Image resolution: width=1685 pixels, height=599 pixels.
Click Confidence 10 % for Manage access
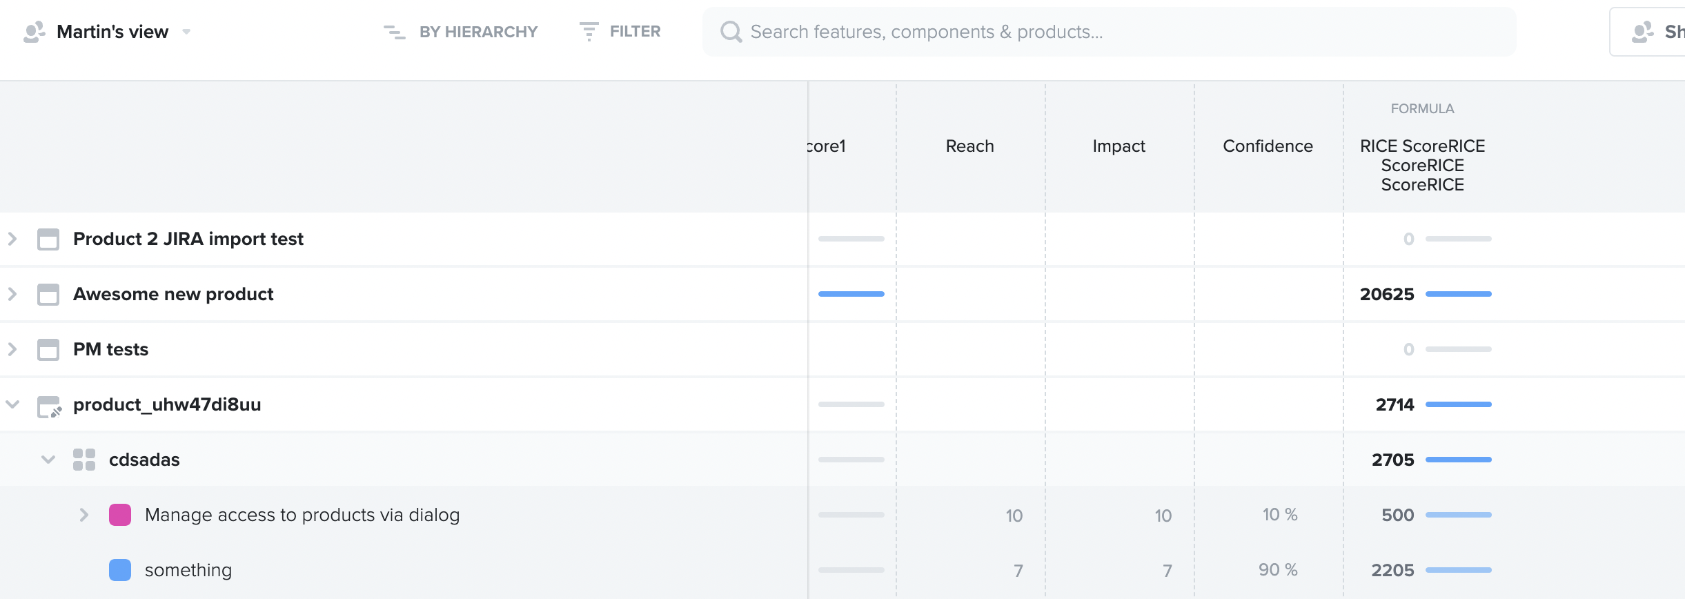point(1280,515)
